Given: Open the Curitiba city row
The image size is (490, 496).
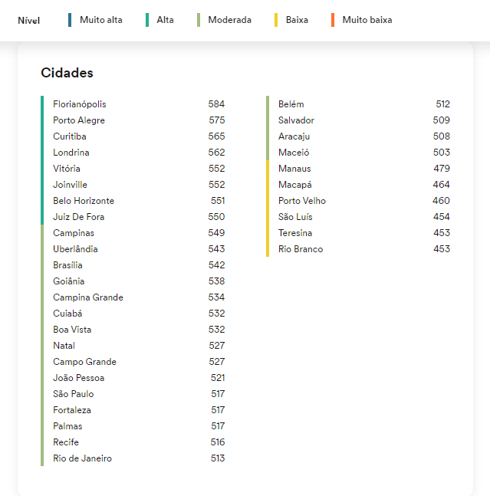Looking at the screenshot, I should 69,136.
